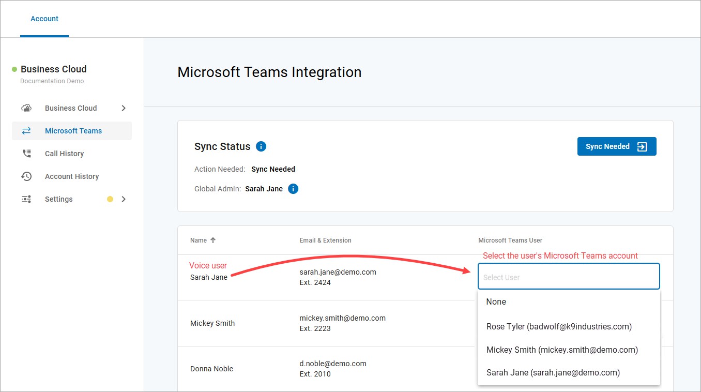The width and height of the screenshot is (701, 392).
Task: Click the Name column header
Action: point(199,240)
